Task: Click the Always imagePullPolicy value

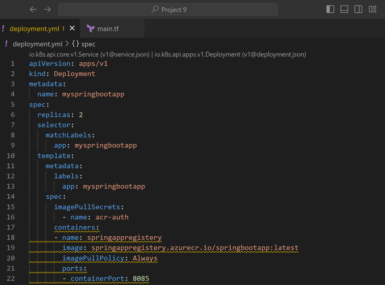Action: tap(145, 258)
